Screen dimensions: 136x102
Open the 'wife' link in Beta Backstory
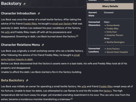click(84, 86)
